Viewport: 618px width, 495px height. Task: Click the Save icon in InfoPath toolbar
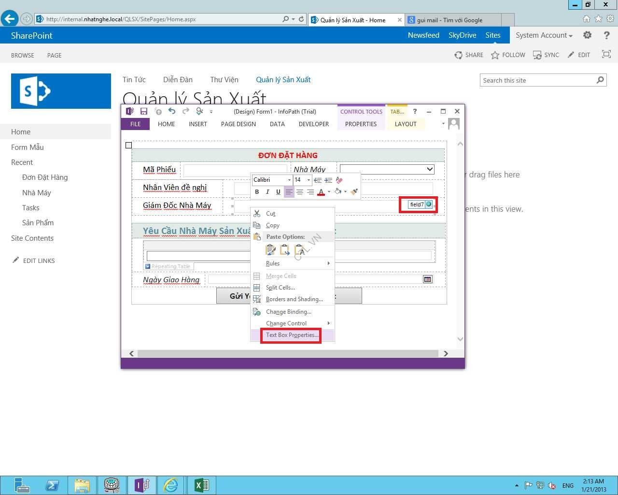tap(144, 111)
